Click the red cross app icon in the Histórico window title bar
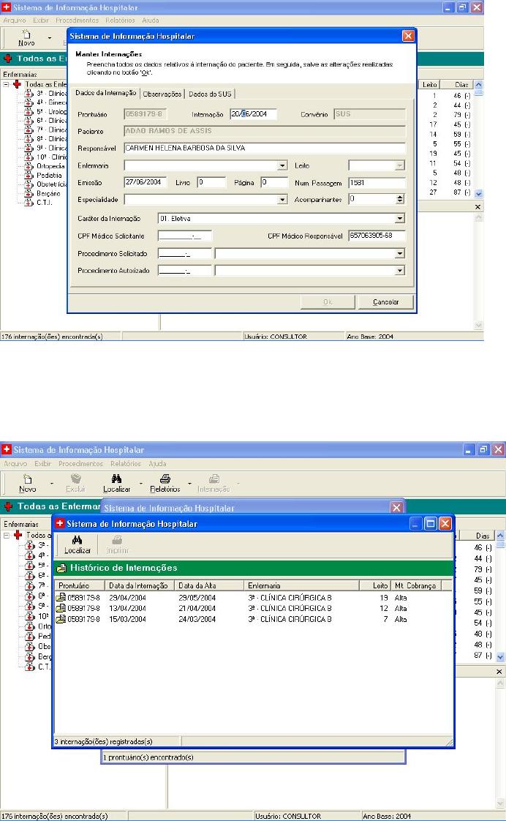506x821 pixels. 60,523
